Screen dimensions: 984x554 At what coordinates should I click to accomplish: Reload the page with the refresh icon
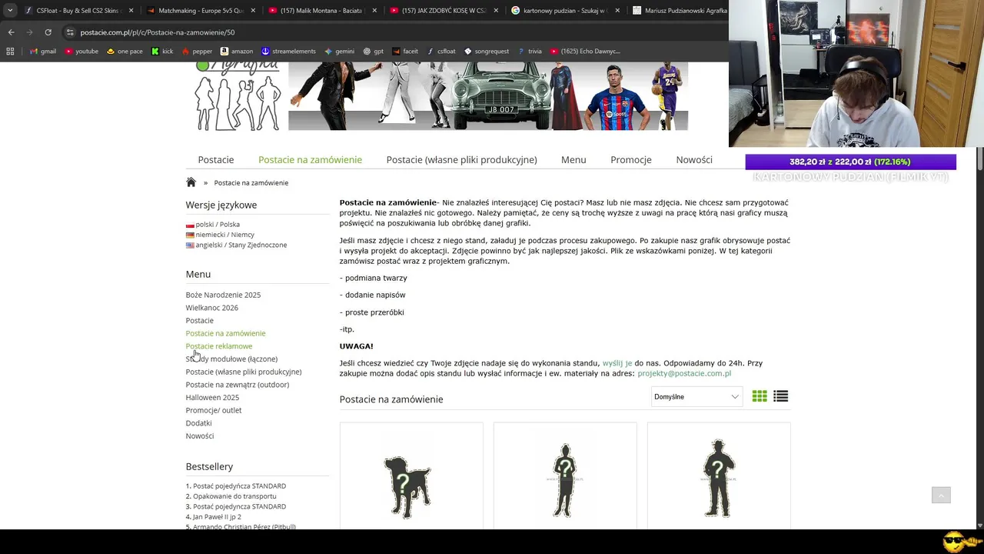48,32
